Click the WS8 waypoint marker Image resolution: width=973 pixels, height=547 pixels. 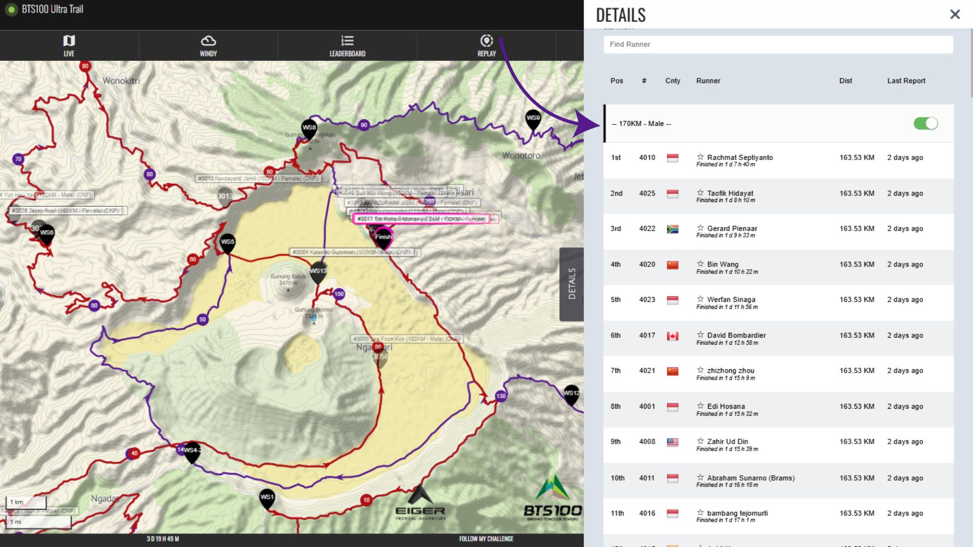click(x=309, y=129)
